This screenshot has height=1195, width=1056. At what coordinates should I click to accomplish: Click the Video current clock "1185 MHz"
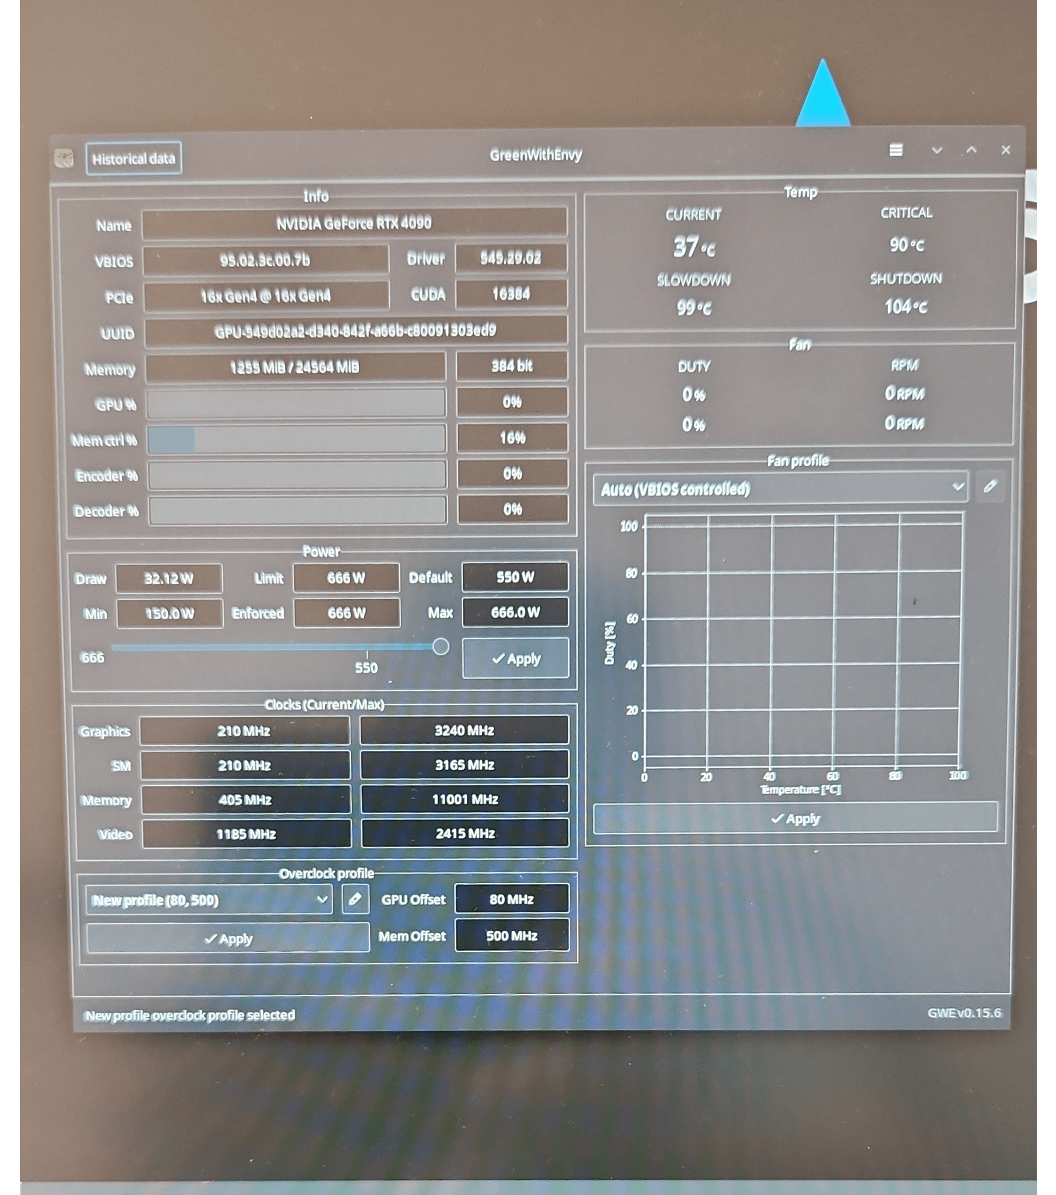[246, 834]
